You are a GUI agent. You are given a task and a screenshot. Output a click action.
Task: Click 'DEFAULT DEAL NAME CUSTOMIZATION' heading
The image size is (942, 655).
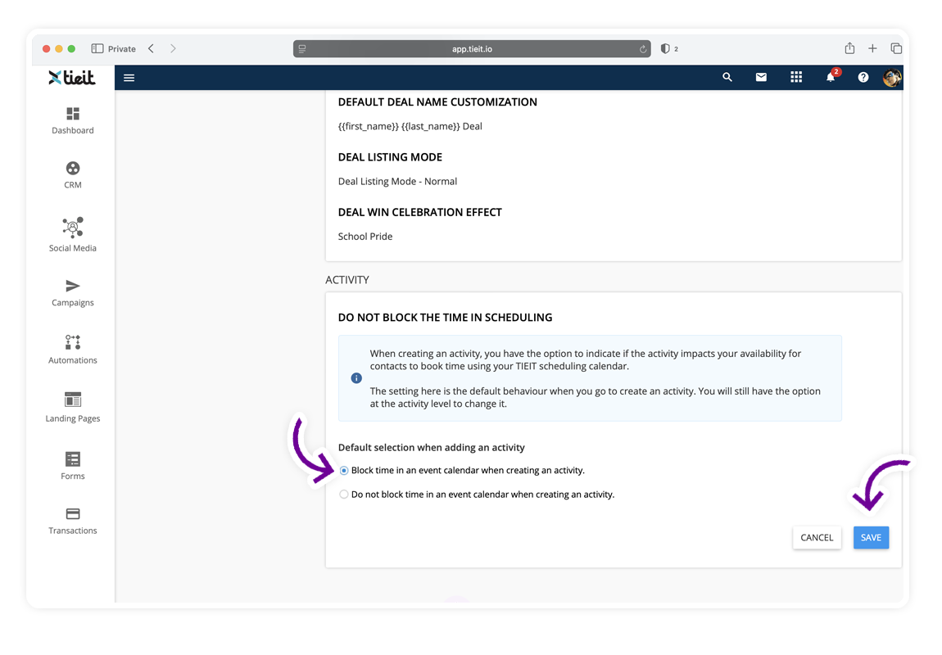(x=437, y=102)
